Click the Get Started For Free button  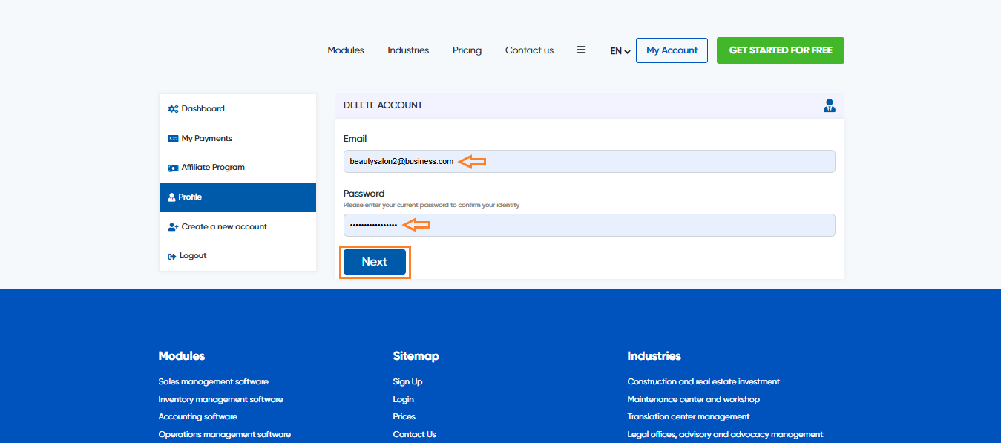tap(780, 50)
